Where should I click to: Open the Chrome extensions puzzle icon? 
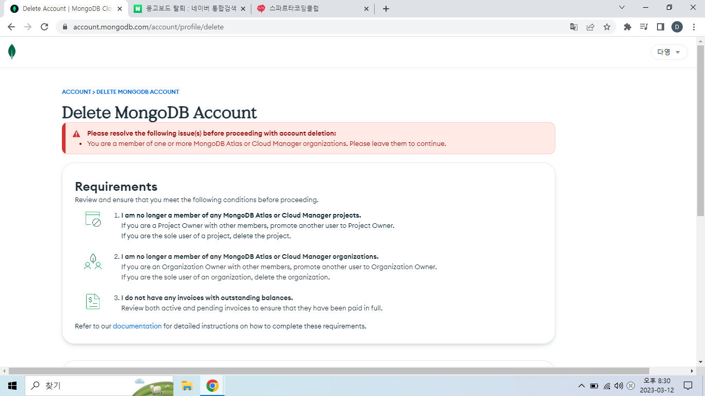[628, 27]
